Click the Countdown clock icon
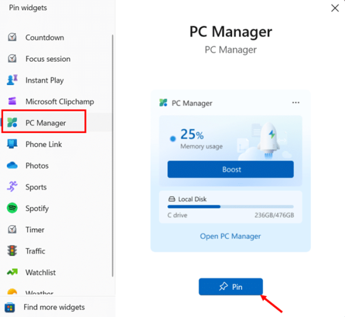This screenshot has height=317, width=345. pos(12,37)
